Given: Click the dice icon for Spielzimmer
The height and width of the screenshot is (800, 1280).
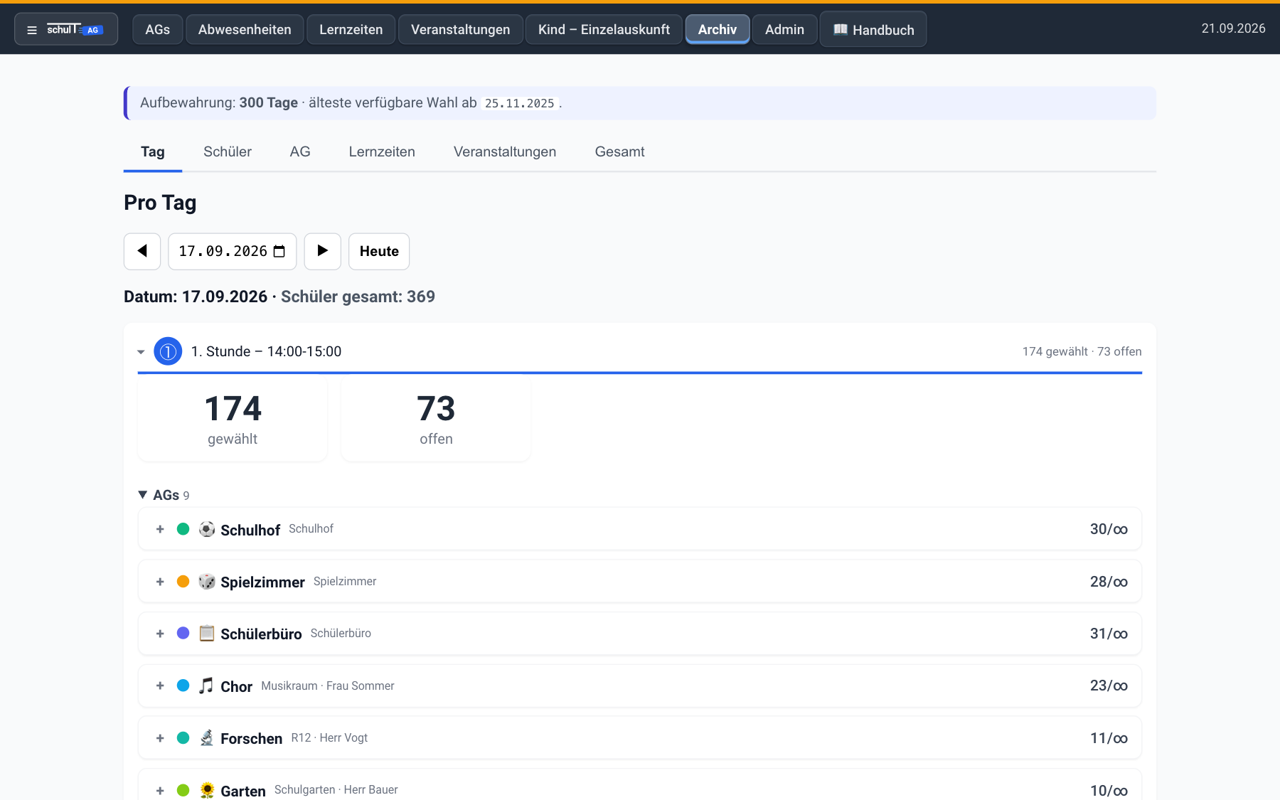Looking at the screenshot, I should pos(207,582).
